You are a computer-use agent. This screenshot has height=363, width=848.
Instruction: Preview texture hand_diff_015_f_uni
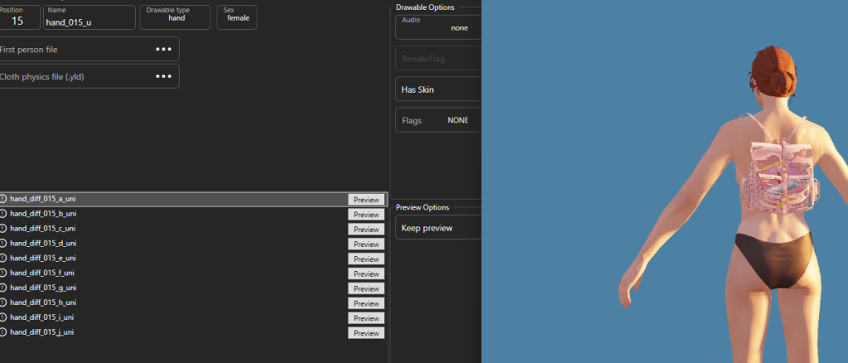pyautogui.click(x=366, y=273)
